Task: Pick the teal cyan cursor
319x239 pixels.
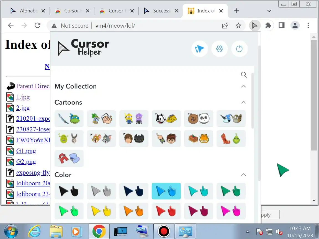Action: (199, 191)
